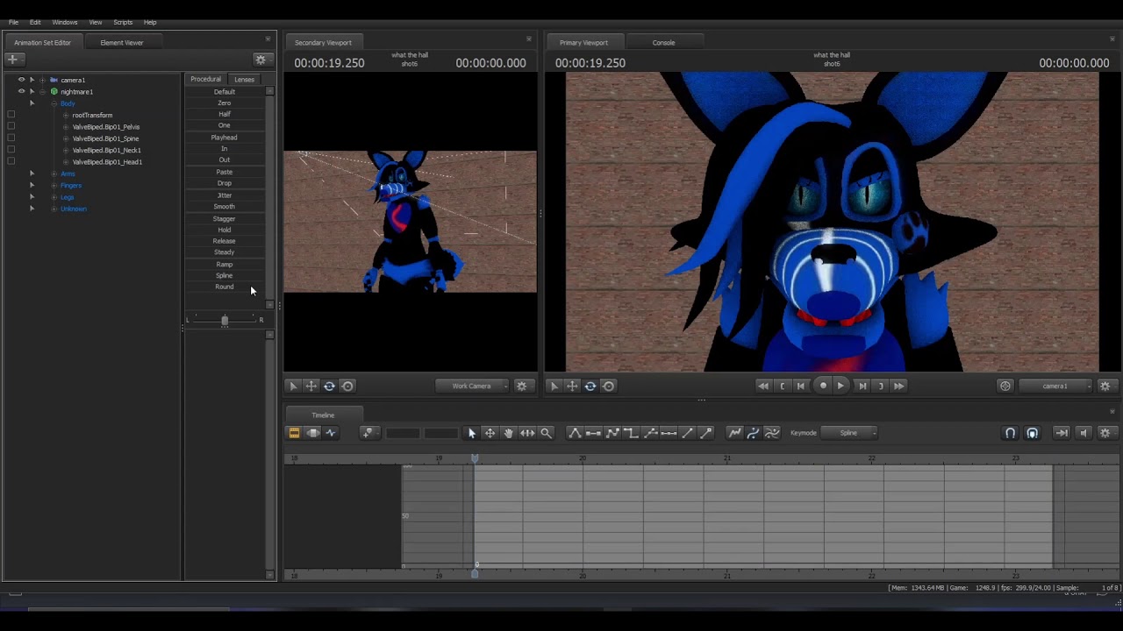Image resolution: width=1123 pixels, height=631 pixels.
Task: Click the timeline bookmark tool button
Action: tap(368, 433)
